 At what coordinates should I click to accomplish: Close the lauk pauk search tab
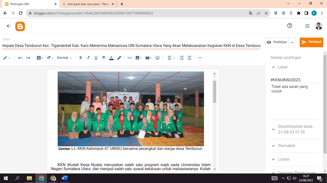click(113, 4)
